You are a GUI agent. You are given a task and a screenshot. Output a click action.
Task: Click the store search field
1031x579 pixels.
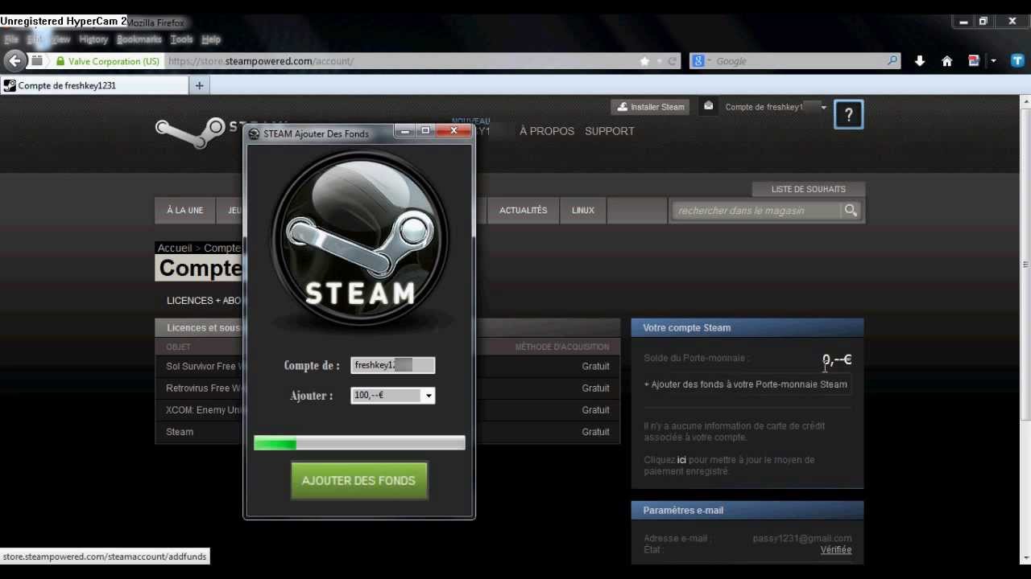(756, 211)
